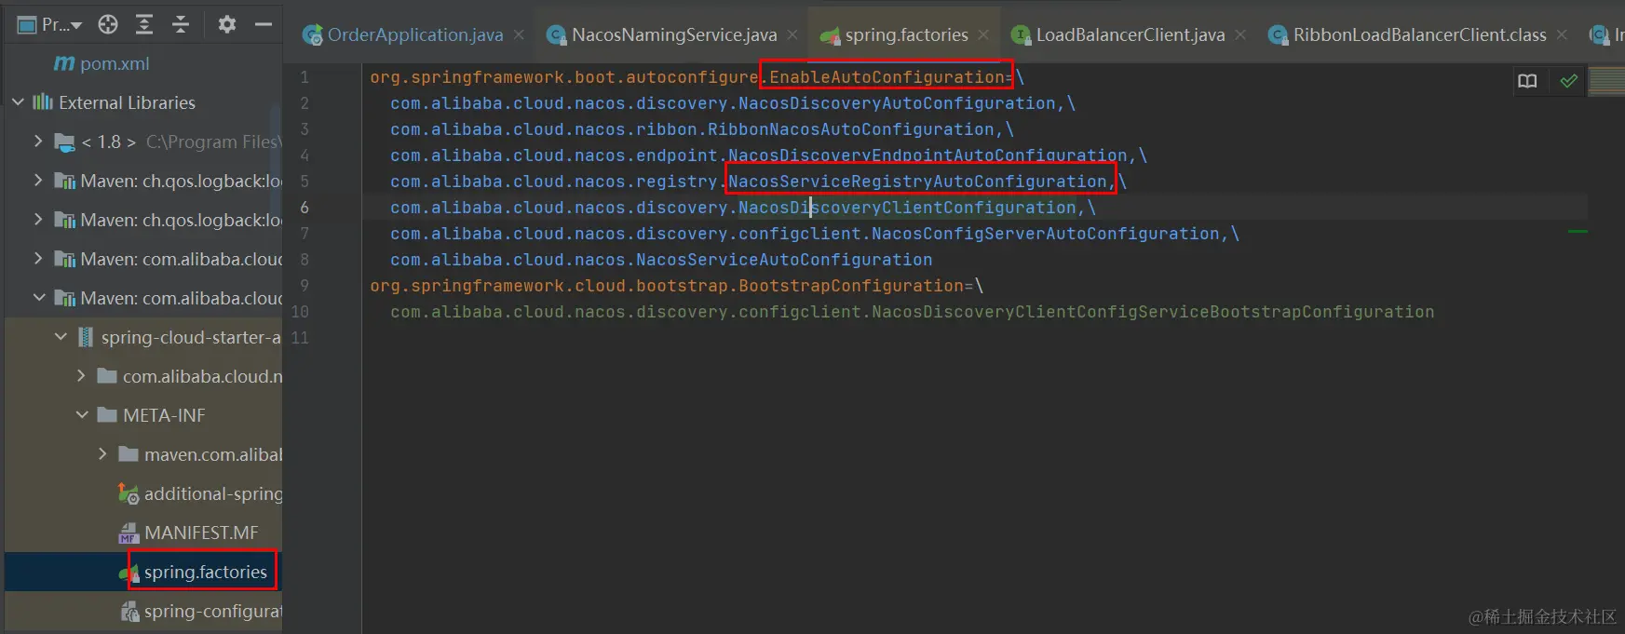Toggle Reader Mode book icon in editor
This screenshot has height=634, width=1625.
(1527, 81)
